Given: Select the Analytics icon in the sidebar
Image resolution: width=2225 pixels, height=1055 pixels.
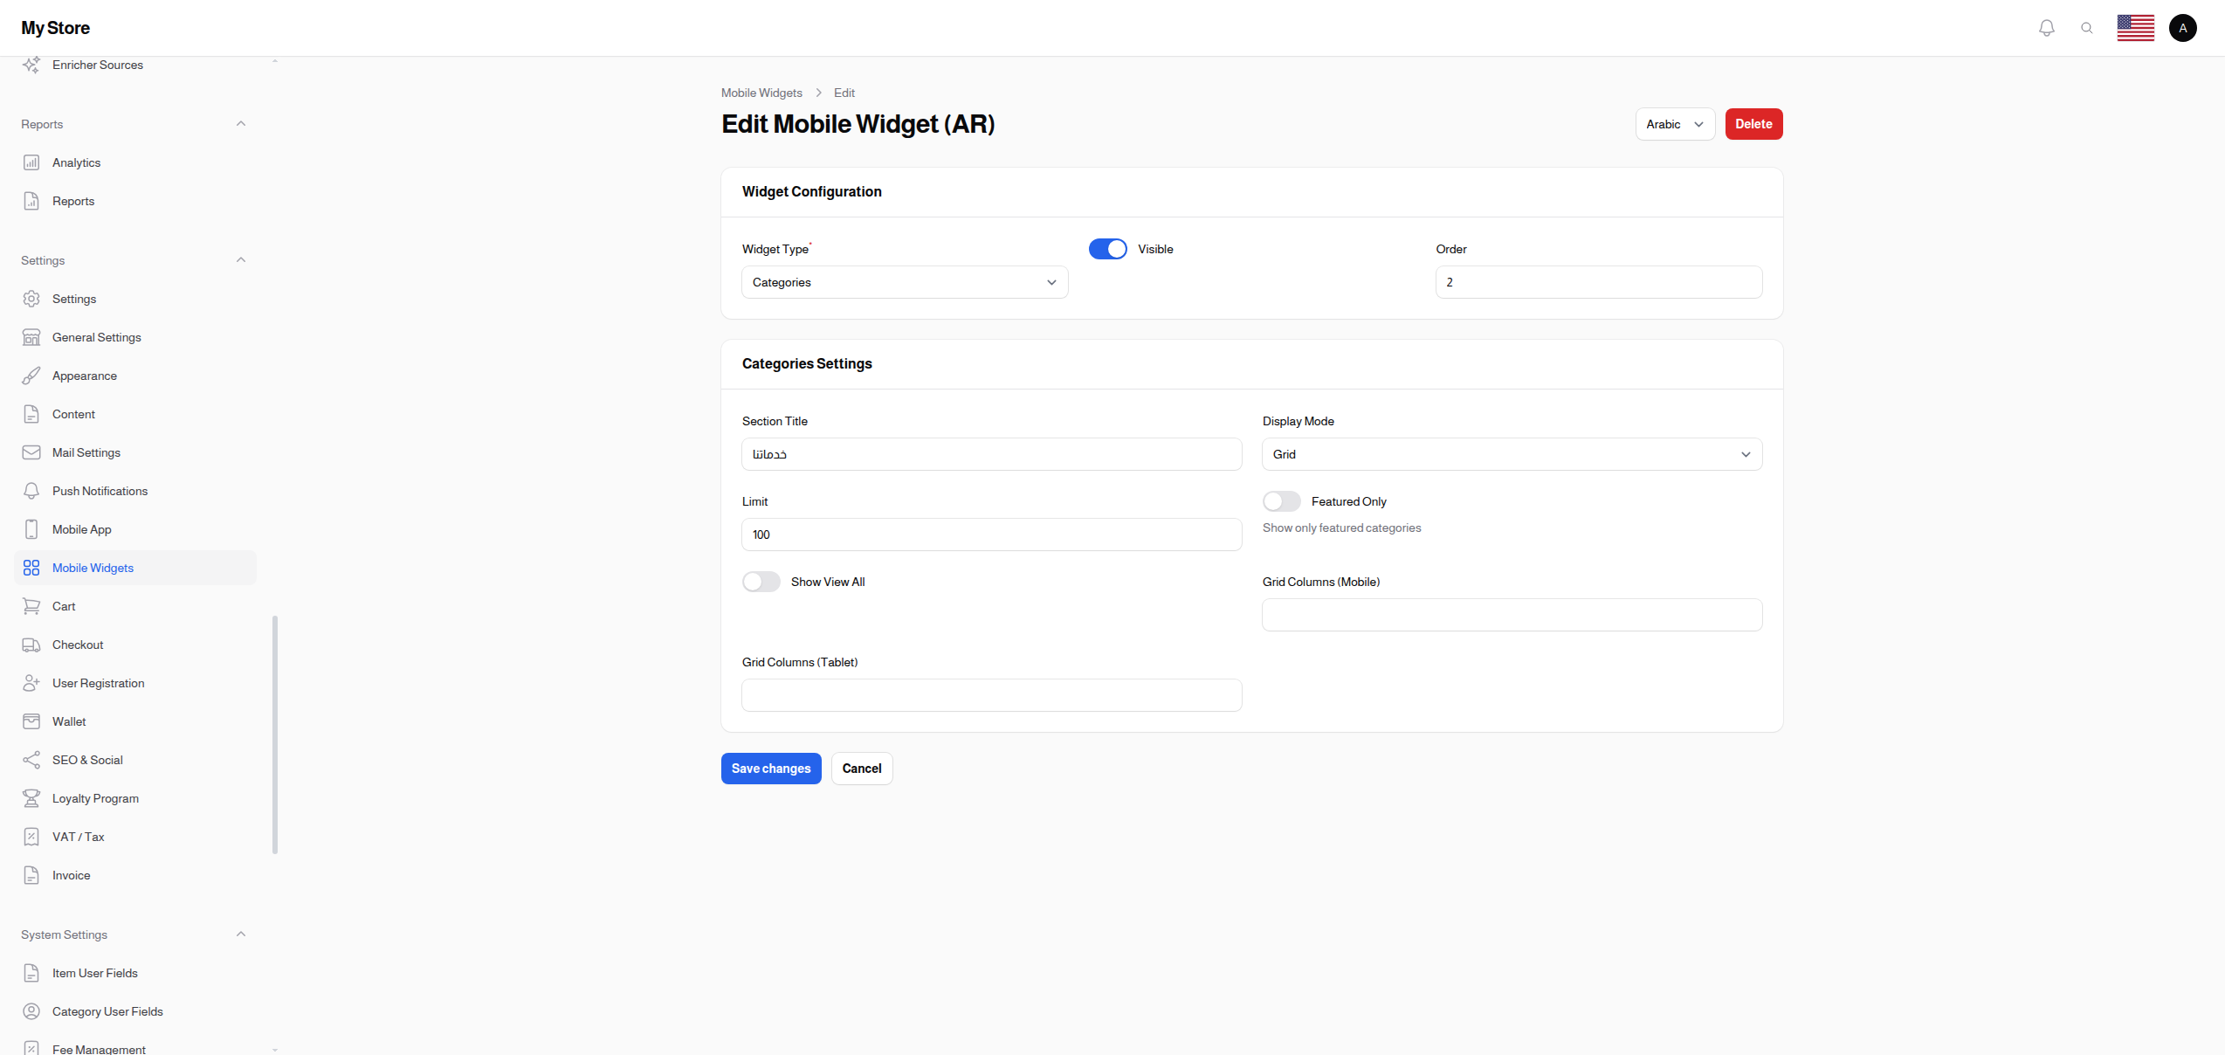Looking at the screenshot, I should [x=31, y=162].
